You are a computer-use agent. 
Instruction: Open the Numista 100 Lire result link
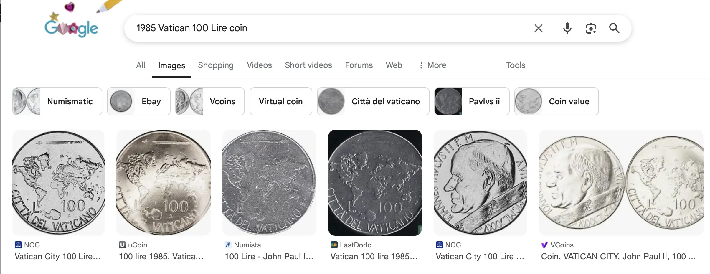pos(269,256)
